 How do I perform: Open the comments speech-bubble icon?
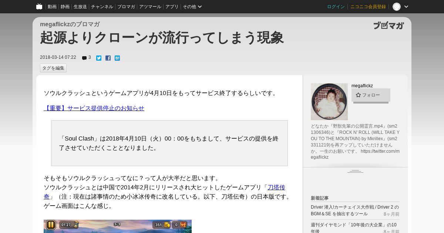84,58
